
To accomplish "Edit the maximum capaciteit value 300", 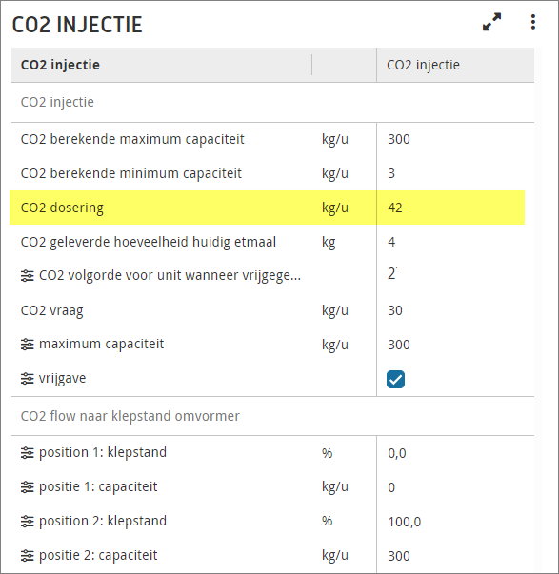I will tap(399, 345).
